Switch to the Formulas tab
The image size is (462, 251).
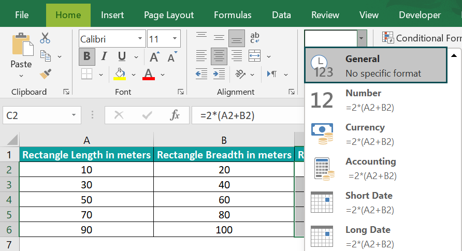click(233, 15)
